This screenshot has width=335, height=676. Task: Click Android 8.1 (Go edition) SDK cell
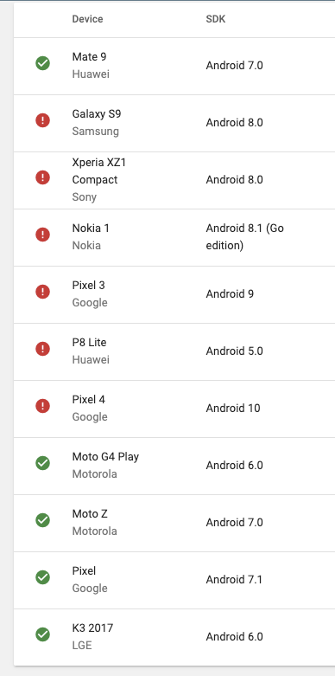pos(244,236)
